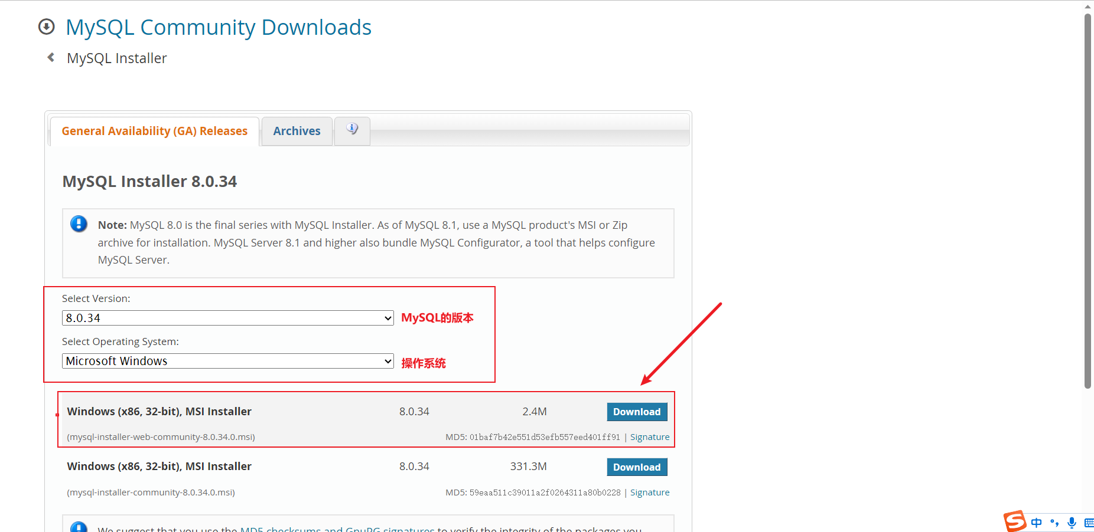This screenshot has height=532, width=1094.
Task: Click the punctuation mode icon in IME bar
Action: 1054,523
